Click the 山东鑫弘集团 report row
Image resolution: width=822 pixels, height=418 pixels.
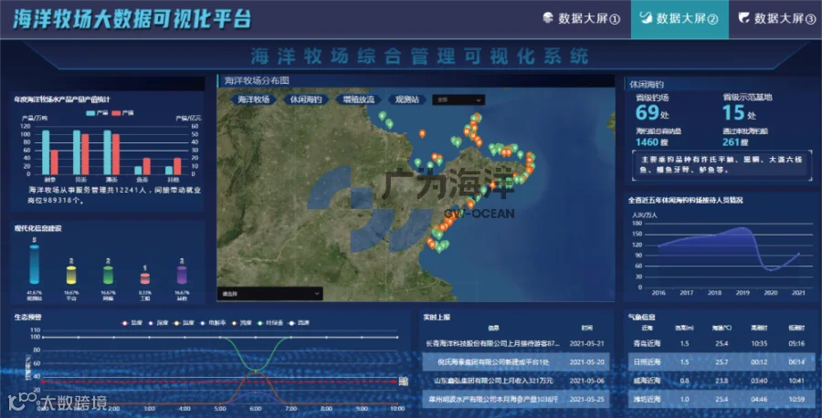pos(515,381)
